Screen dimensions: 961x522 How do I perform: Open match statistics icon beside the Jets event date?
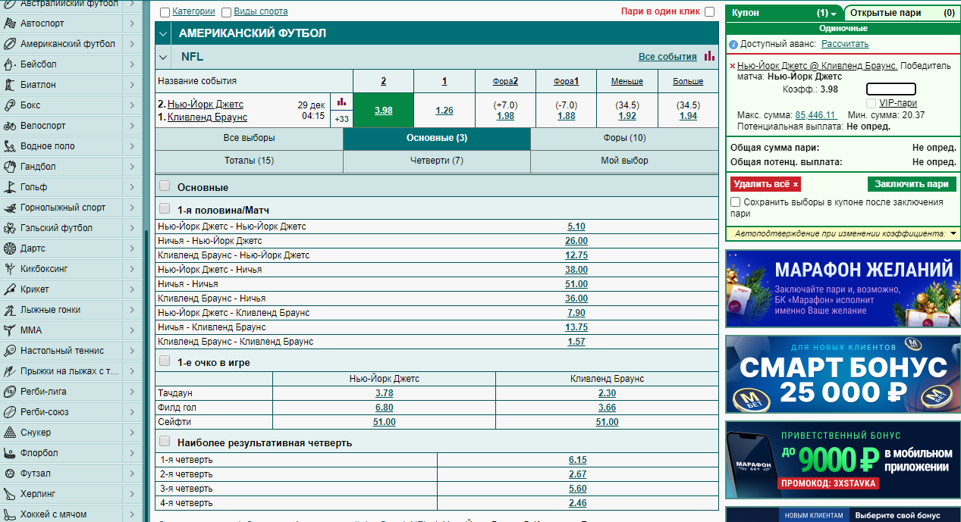341,101
